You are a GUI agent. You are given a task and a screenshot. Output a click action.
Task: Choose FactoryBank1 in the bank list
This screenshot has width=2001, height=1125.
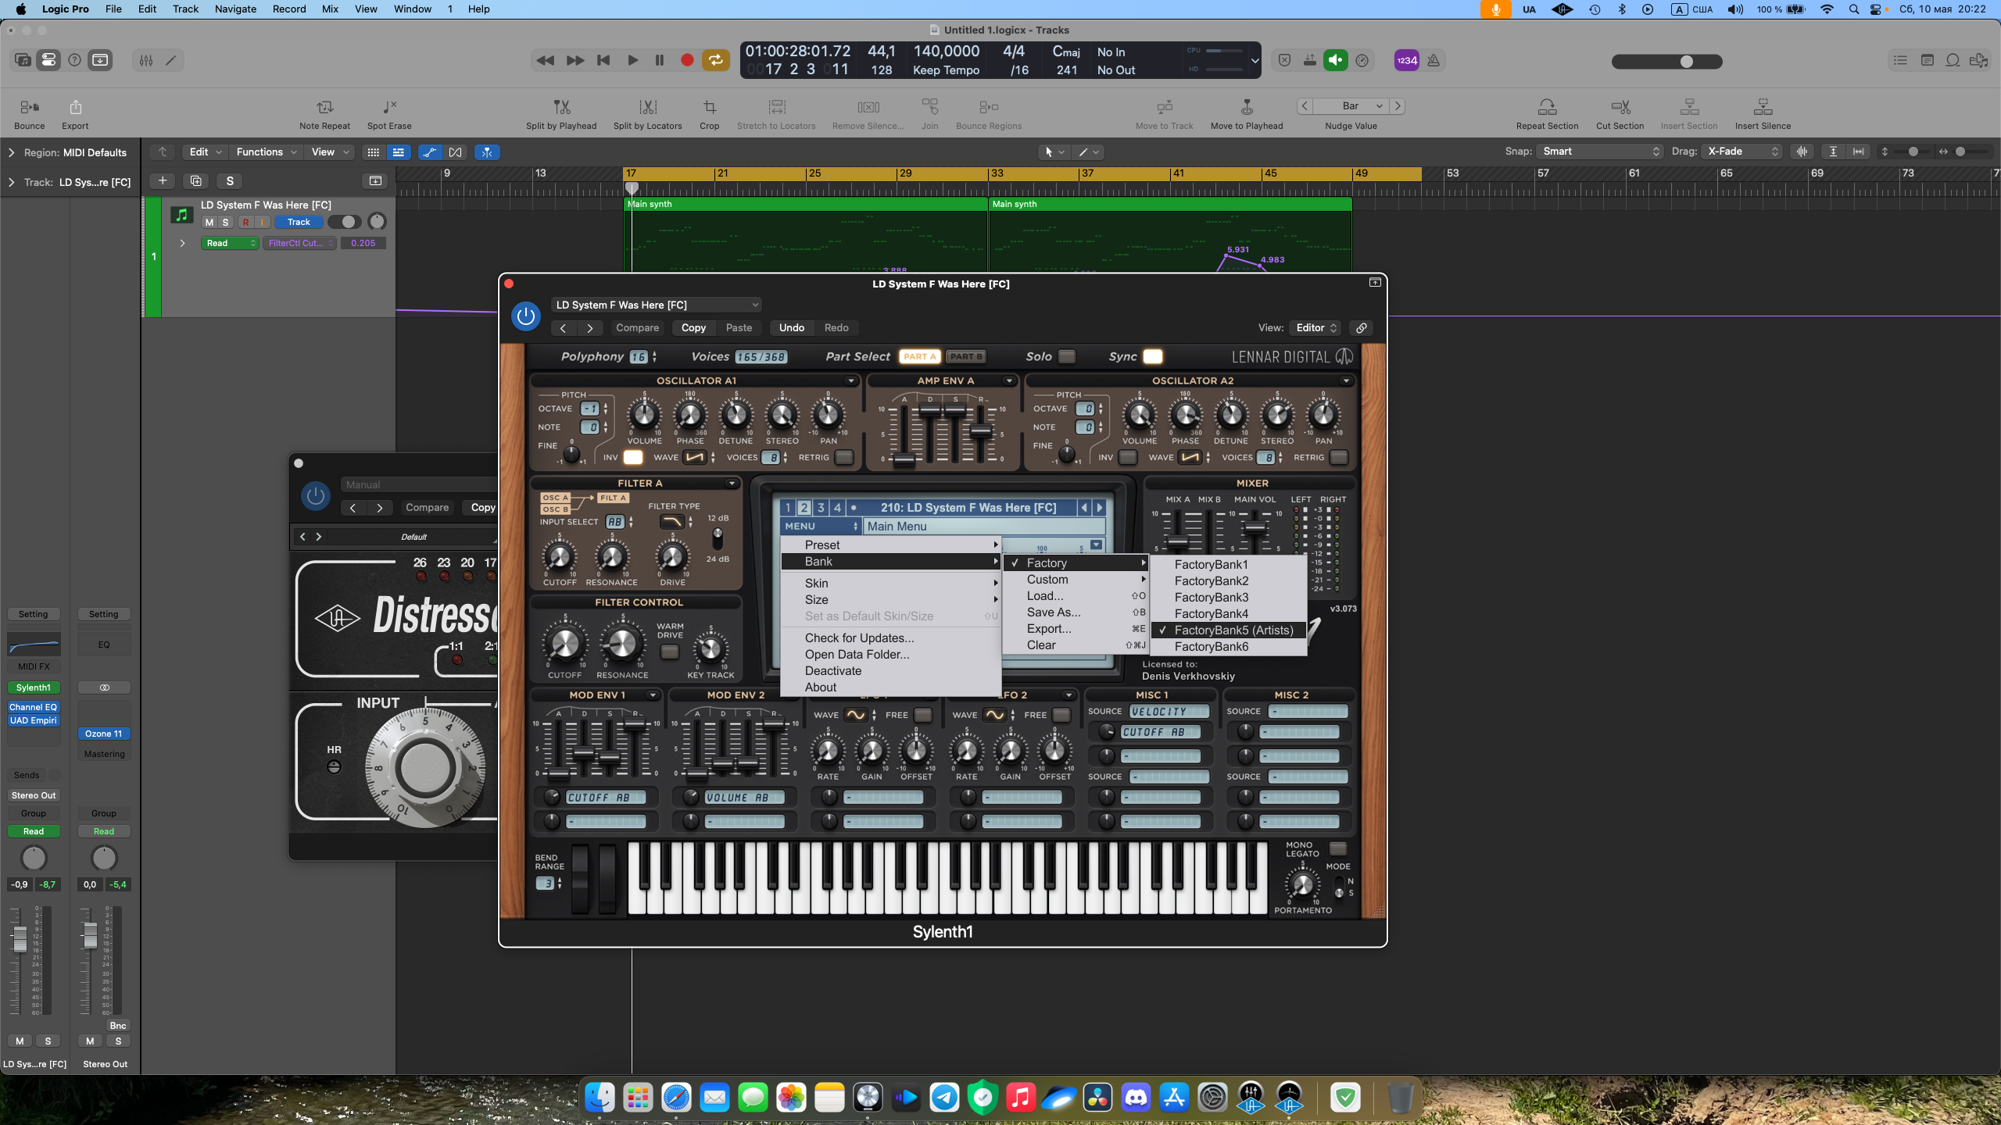click(1228, 565)
